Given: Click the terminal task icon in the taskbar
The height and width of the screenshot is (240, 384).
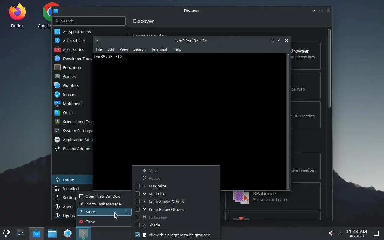Looking at the screenshot, I should pyautogui.click(x=83, y=233).
